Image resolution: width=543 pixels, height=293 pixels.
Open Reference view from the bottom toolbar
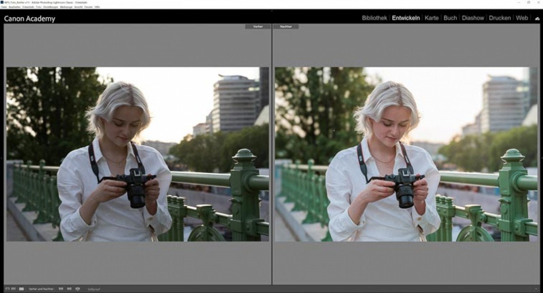[14, 288]
